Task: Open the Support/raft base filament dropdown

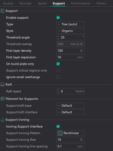Action: [x=71, y=106]
